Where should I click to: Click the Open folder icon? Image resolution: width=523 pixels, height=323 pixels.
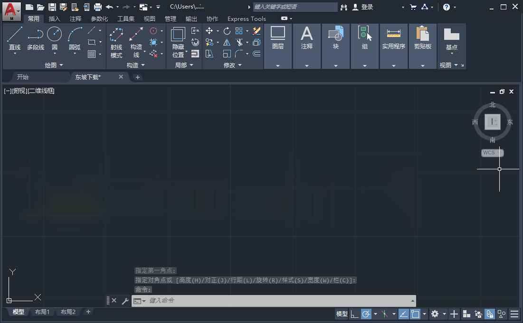(41, 7)
